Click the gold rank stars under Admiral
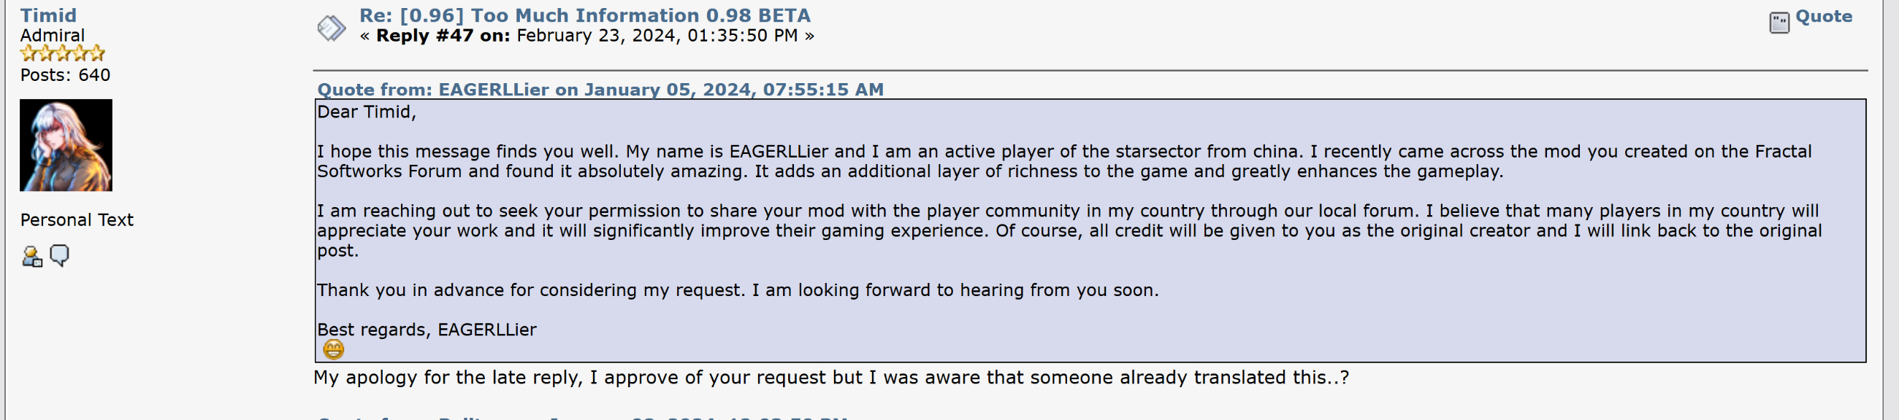The width and height of the screenshot is (1899, 420). [x=63, y=53]
